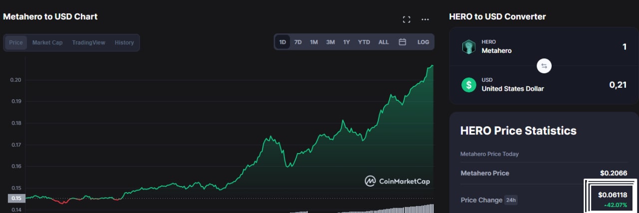
Task: Click the 42.07% change percentage
Action: point(615,205)
